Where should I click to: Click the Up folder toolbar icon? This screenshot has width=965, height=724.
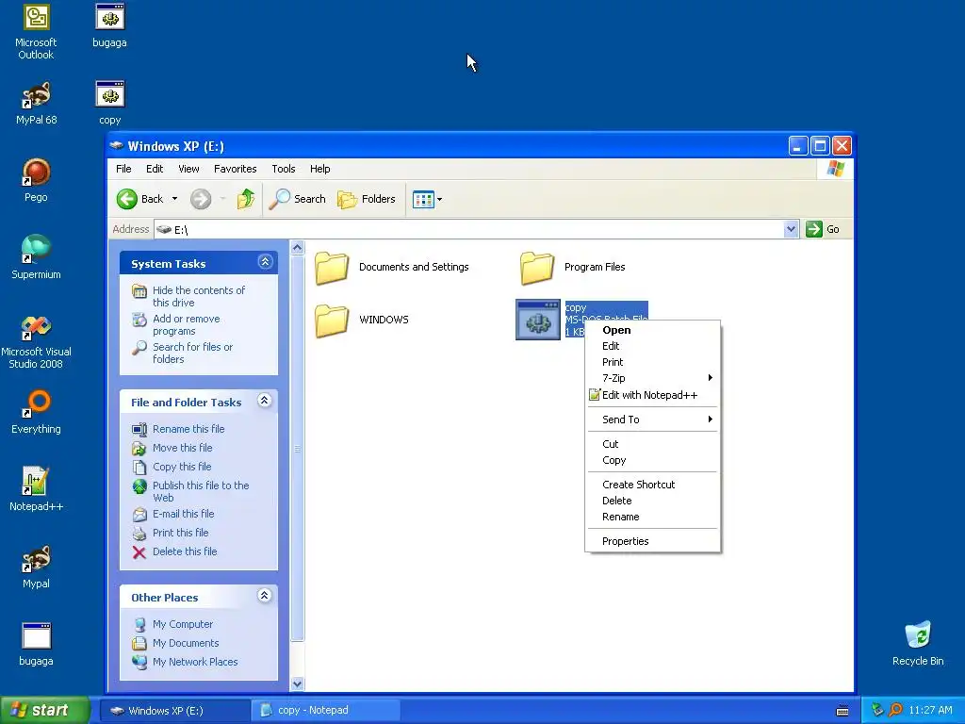pyautogui.click(x=246, y=199)
